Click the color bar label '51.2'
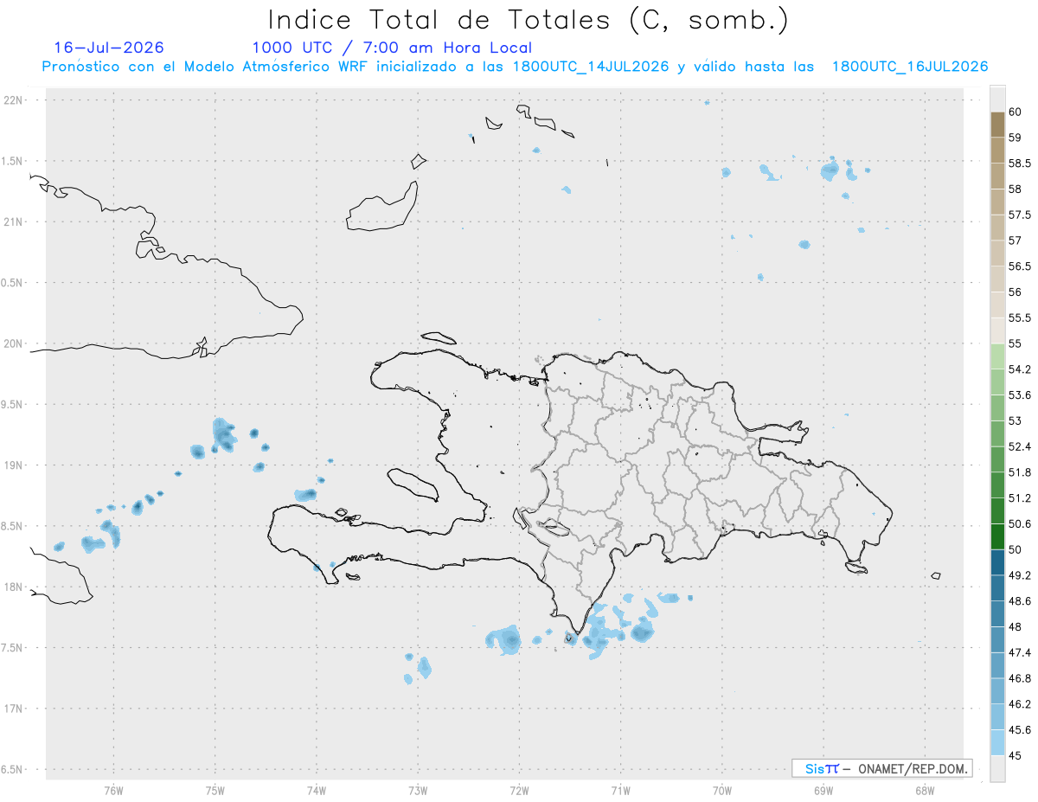This screenshot has height=802, width=1038. [x=1020, y=497]
